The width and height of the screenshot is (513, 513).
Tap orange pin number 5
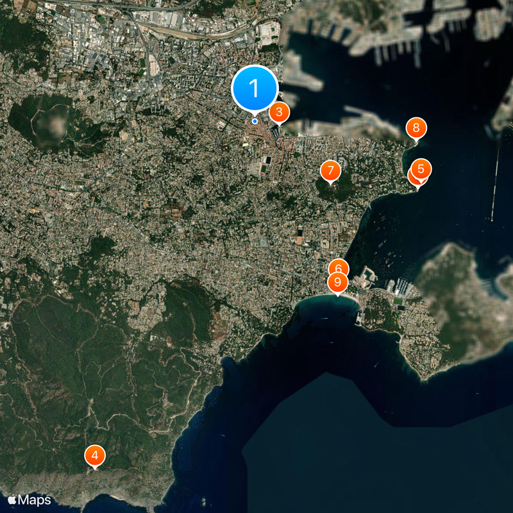click(x=421, y=169)
